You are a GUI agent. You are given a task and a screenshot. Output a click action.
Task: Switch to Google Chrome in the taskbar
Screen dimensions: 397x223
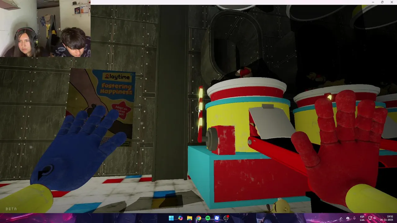[198, 218]
